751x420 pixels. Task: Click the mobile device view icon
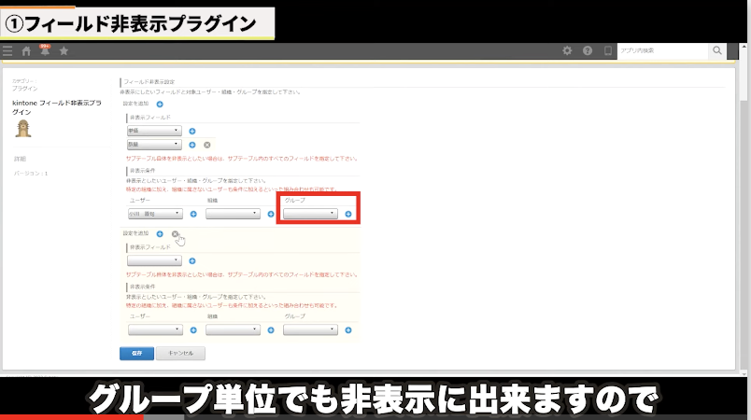click(x=607, y=51)
